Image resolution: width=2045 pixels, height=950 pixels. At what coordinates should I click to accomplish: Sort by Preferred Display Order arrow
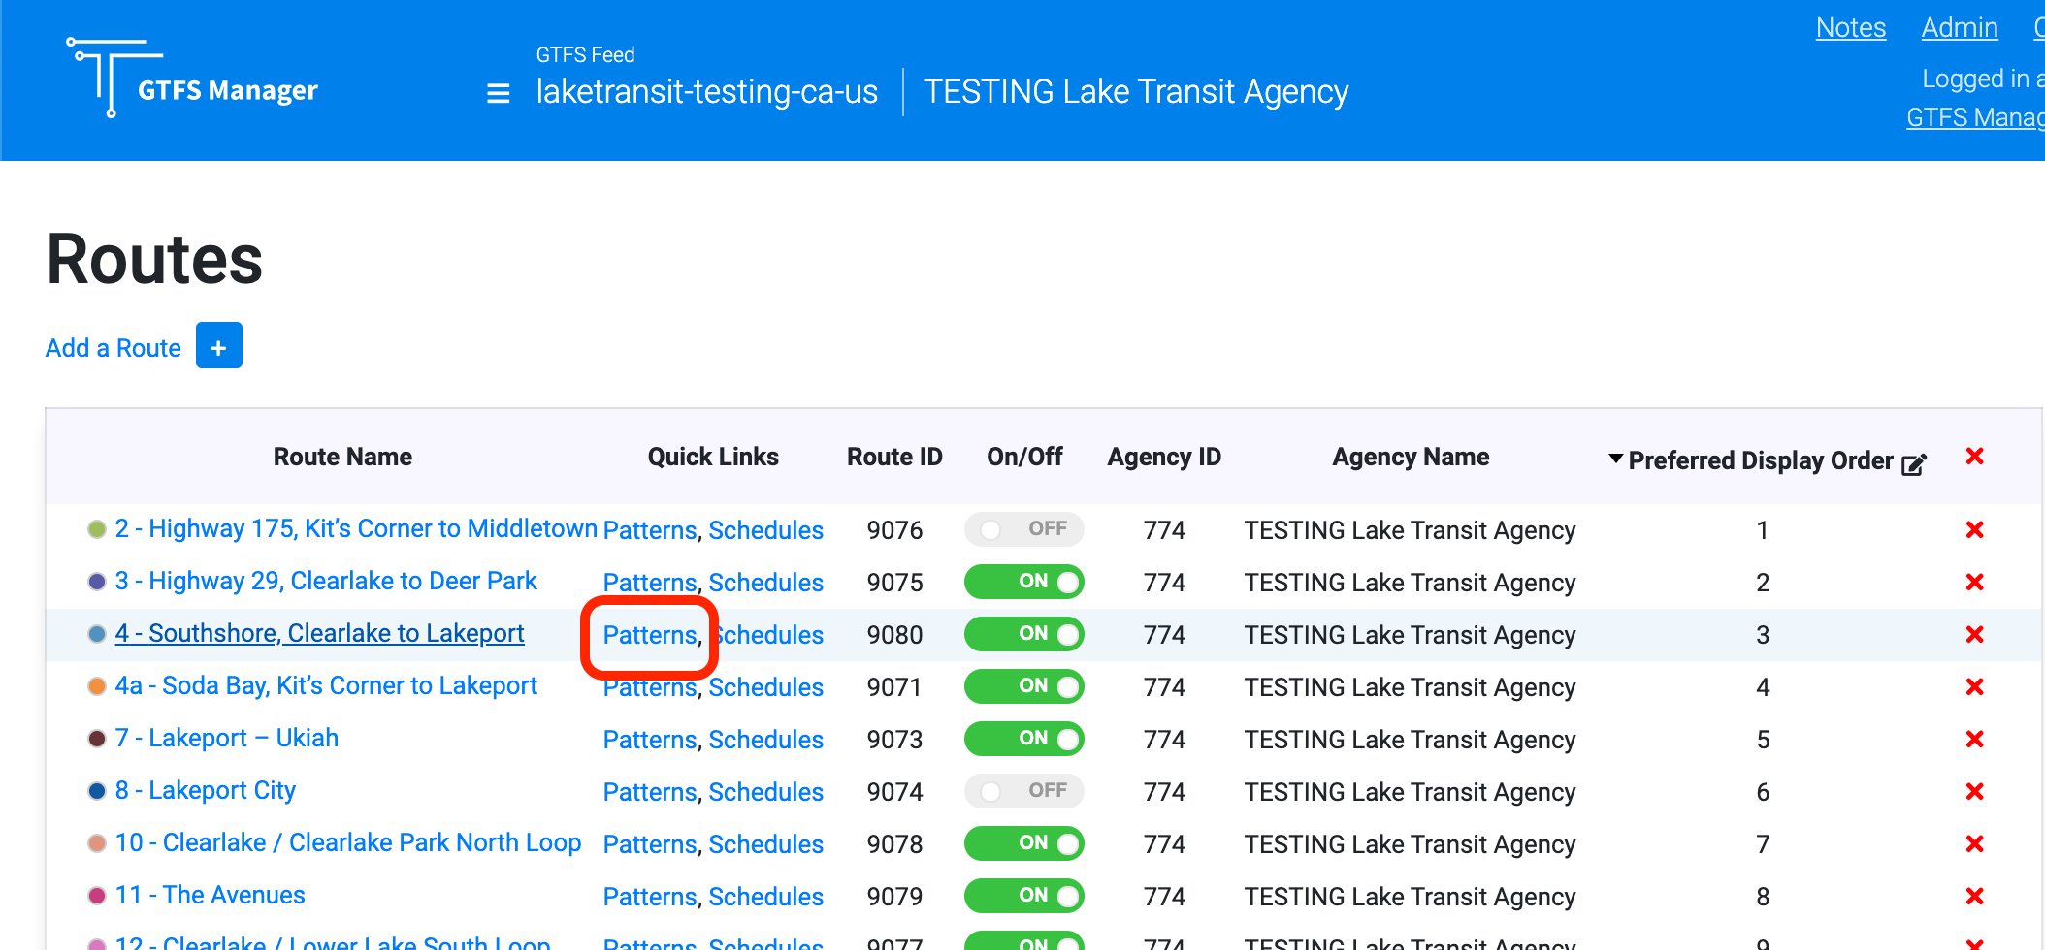pyautogui.click(x=1615, y=459)
